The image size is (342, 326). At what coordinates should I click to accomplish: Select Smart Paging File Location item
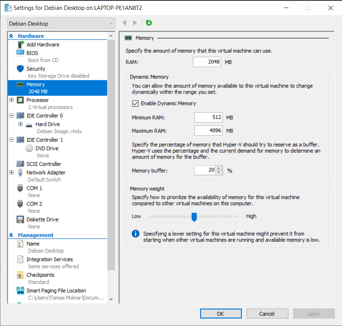(56, 290)
